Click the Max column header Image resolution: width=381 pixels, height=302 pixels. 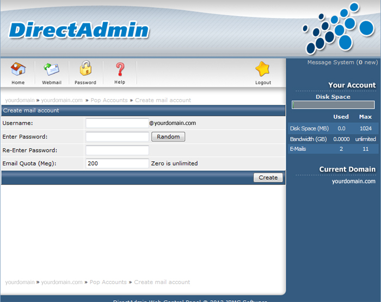(x=365, y=117)
